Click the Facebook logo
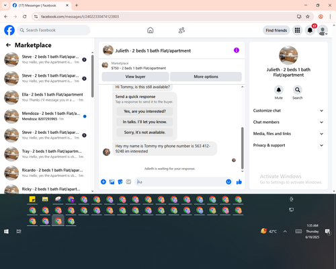The image size is (336, 269). click(x=9, y=30)
